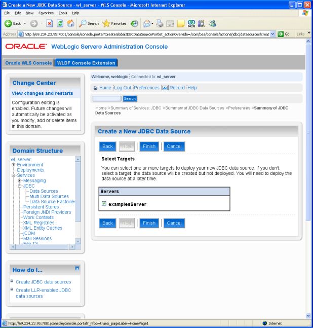Viewport: 313px width, 328px height.
Task: Click the console search input field
Action: (107, 99)
